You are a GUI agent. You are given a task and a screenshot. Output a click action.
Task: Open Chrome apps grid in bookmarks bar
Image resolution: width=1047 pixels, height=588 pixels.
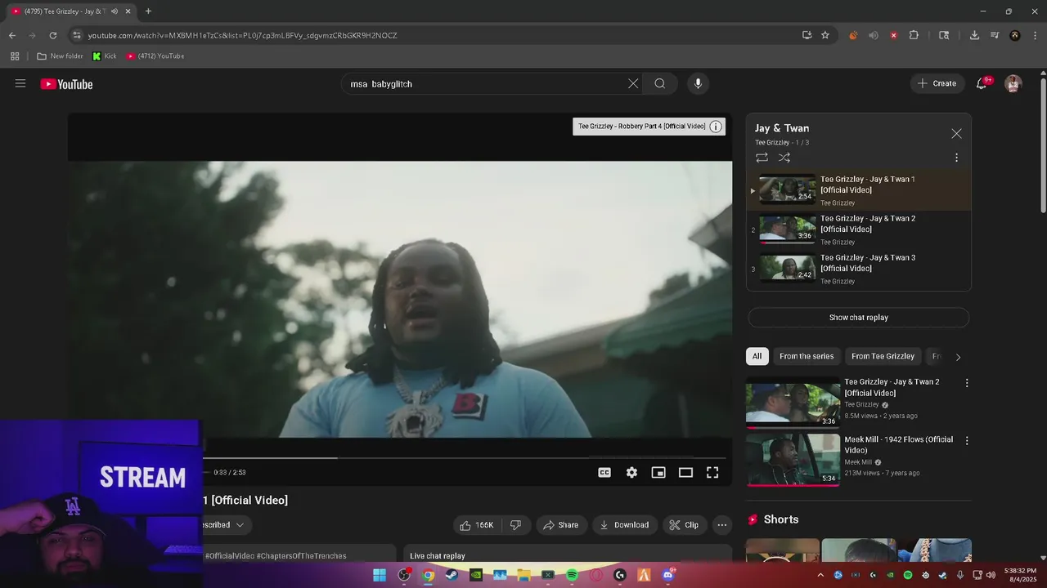coord(15,56)
